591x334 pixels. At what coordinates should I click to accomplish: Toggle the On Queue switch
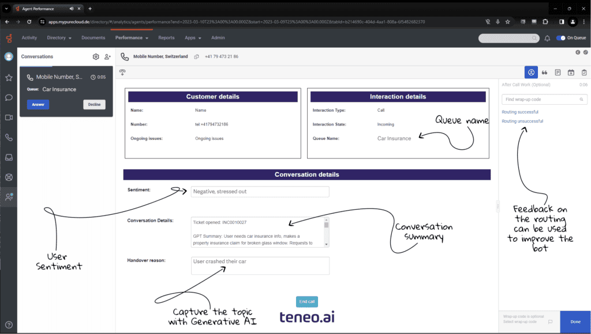coord(560,38)
